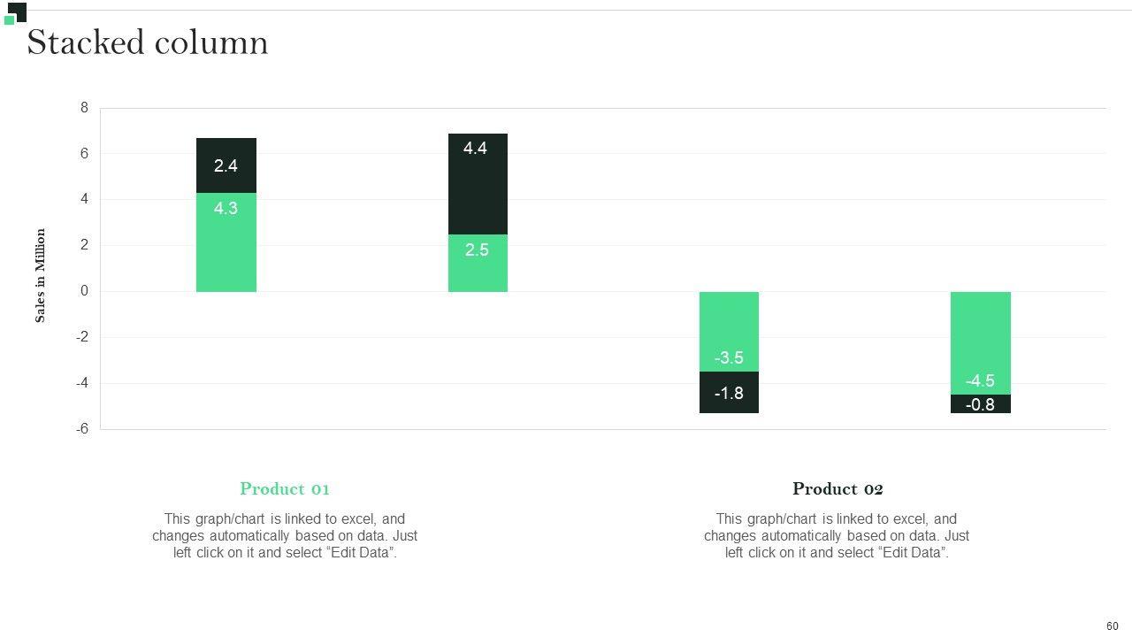Click the "Product 01" green heading
Viewport: 1132px width, 637px height.
(285, 488)
